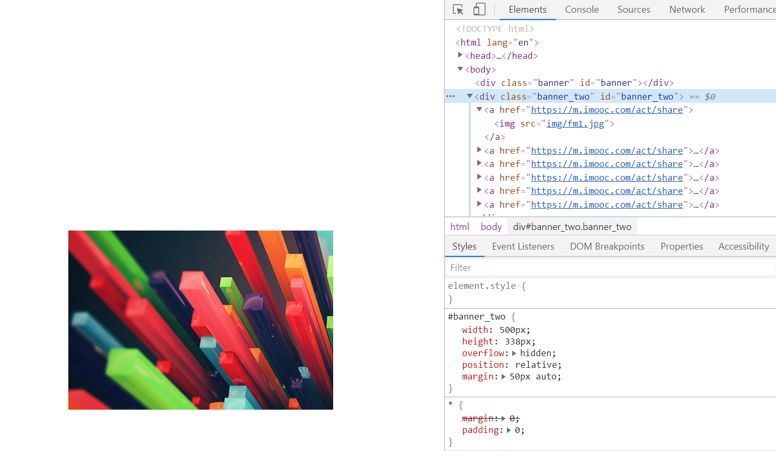Expand the struck-through margin 0 shorthand
Image resolution: width=776 pixels, height=451 pixels.
pyautogui.click(x=503, y=419)
